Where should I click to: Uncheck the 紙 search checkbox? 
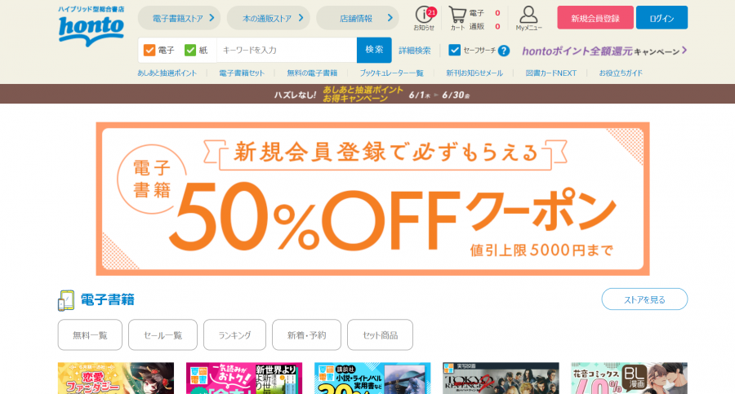click(x=189, y=50)
